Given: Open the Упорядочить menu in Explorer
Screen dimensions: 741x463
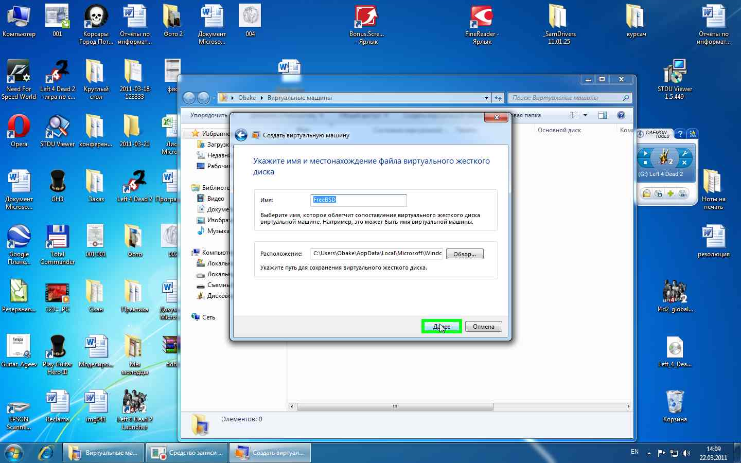Looking at the screenshot, I should point(208,115).
